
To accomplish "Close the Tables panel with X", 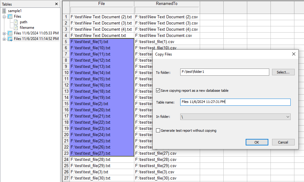I will tap(56, 4).
